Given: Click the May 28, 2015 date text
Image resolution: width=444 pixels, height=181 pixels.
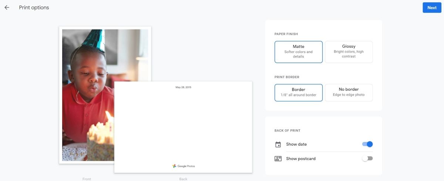Looking at the screenshot, I should [183, 87].
